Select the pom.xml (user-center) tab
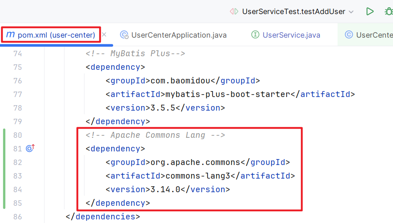 (56, 35)
